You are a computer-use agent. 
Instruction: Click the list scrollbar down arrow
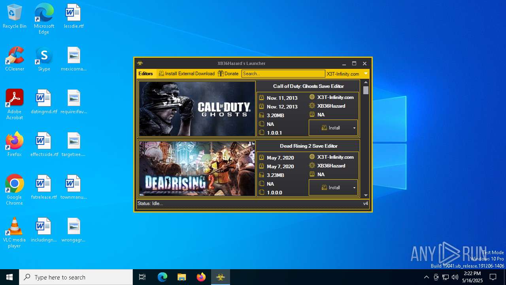[x=366, y=195]
